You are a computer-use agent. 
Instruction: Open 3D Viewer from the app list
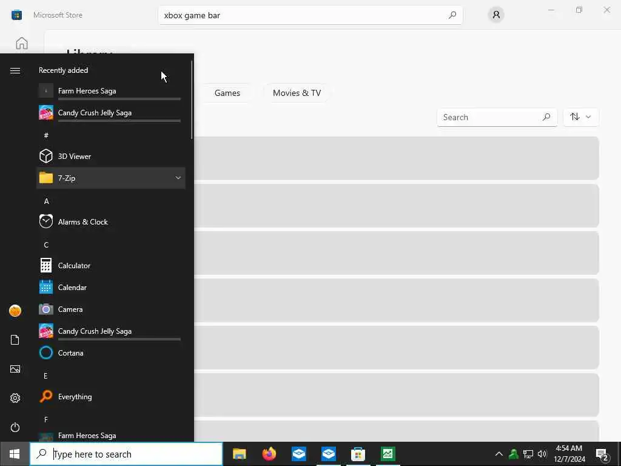(111, 156)
